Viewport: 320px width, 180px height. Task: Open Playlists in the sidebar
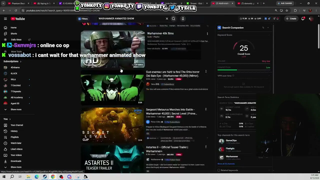14,137
